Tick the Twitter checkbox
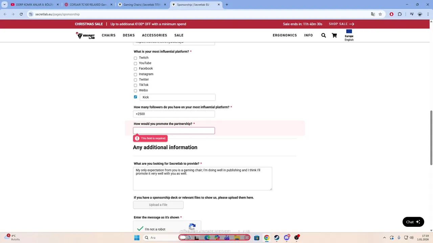This screenshot has width=433, height=243. click(x=135, y=80)
